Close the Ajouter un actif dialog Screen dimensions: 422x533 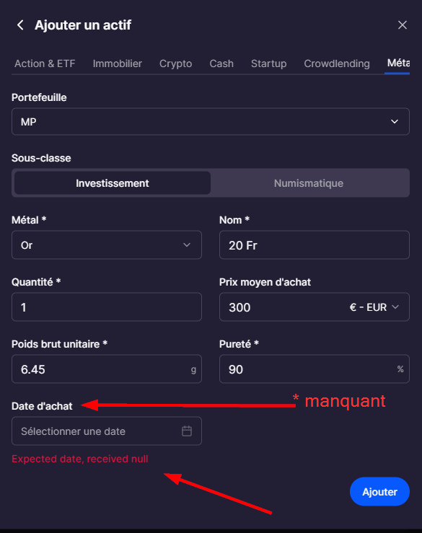point(403,25)
